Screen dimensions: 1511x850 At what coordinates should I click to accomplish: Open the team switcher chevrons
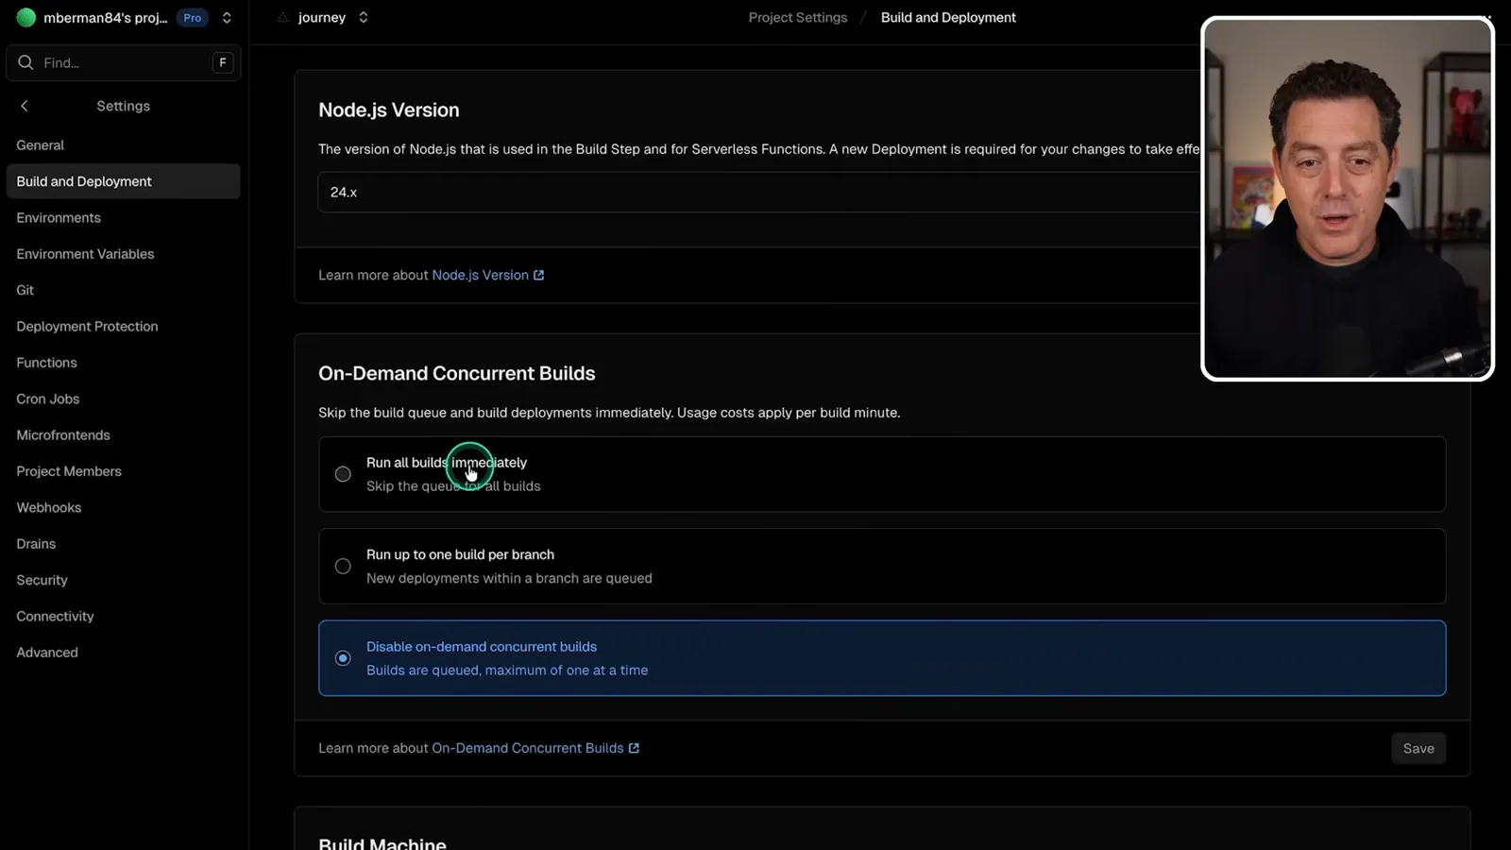point(227,17)
